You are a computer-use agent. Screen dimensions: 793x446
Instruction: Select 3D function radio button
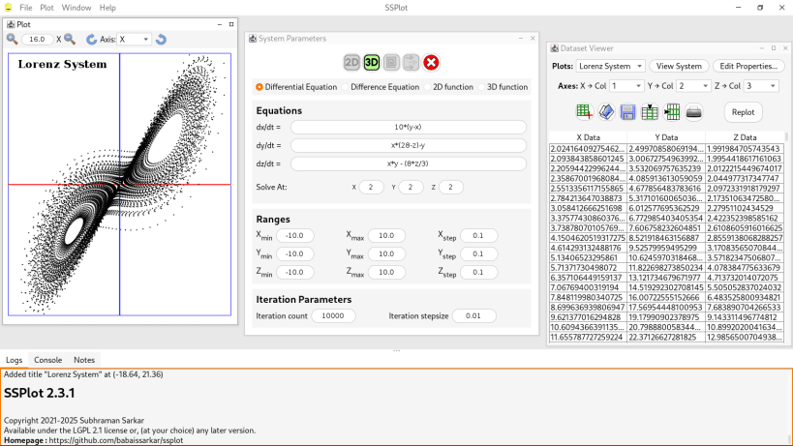(x=503, y=87)
